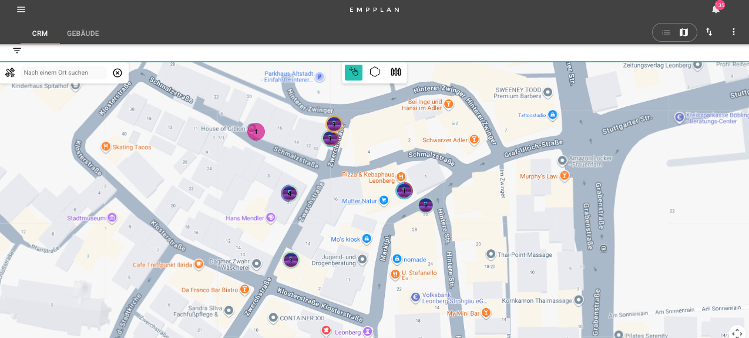Open the three-dot overflow menu
This screenshot has height=338, width=749.
[x=733, y=32]
